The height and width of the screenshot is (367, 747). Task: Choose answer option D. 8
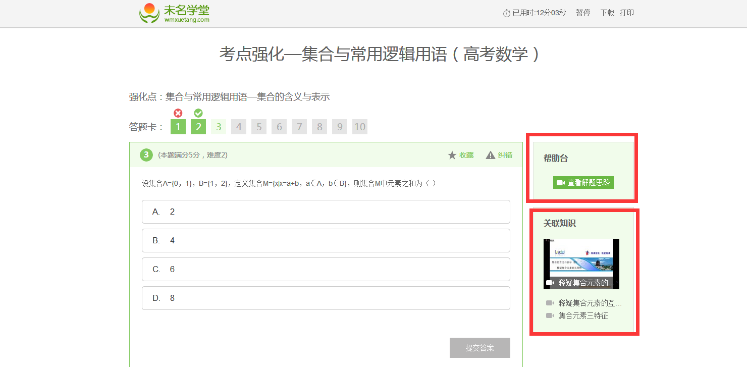tap(326, 298)
